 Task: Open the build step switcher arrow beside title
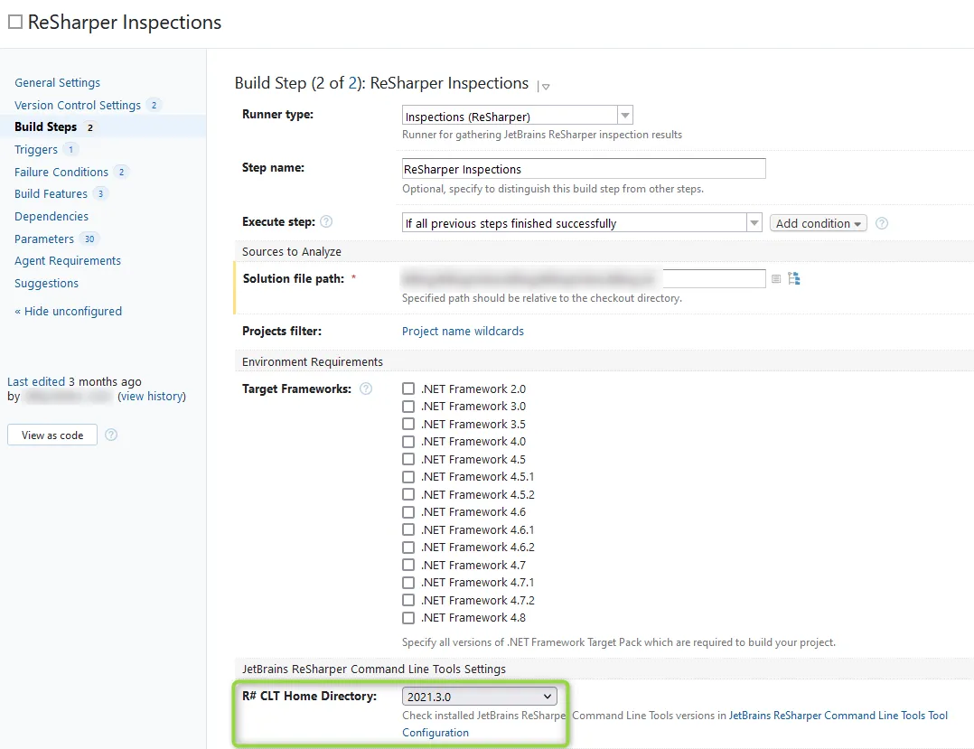545,86
